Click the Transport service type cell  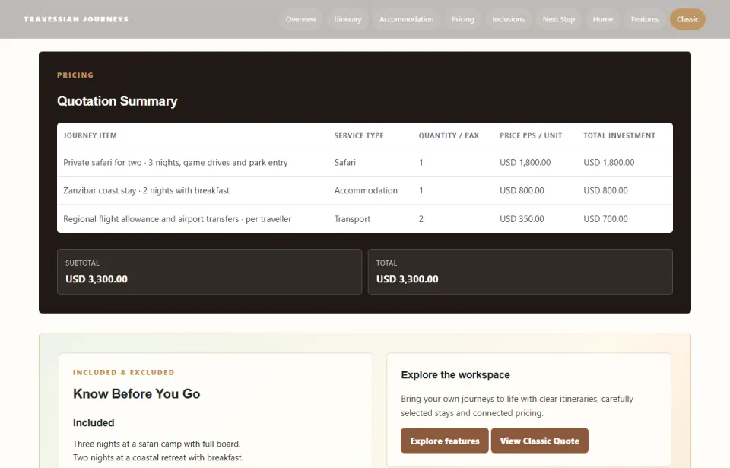(x=352, y=219)
